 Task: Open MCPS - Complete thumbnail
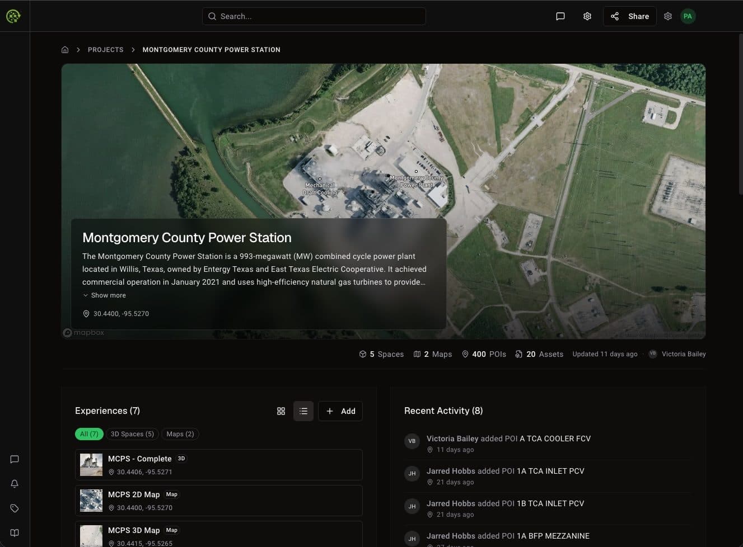coord(91,465)
